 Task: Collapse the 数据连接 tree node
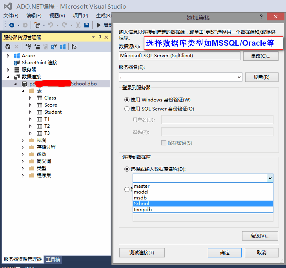(x=8, y=77)
